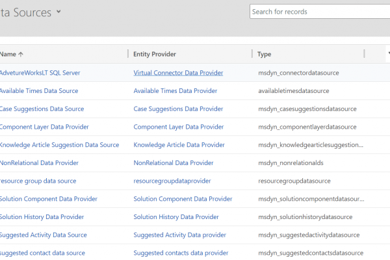Sort by the Entity Provider column header
This screenshot has width=390, height=260.
click(155, 54)
